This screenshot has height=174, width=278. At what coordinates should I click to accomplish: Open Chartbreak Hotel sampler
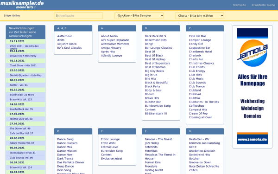200,52
